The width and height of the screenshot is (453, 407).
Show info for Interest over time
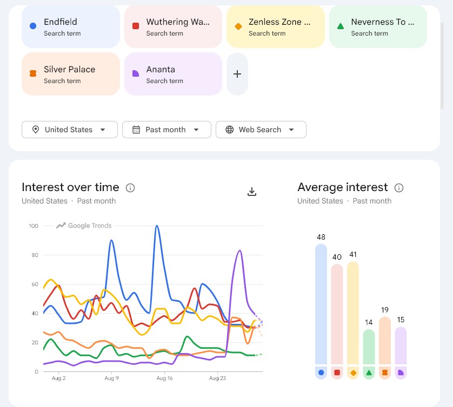click(x=130, y=188)
